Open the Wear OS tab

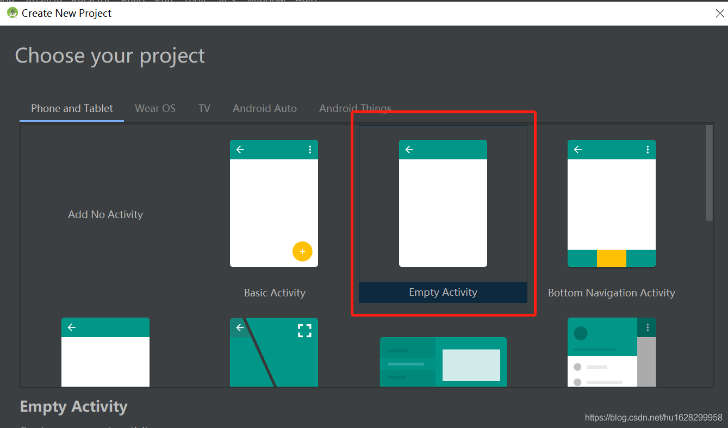[x=155, y=108]
